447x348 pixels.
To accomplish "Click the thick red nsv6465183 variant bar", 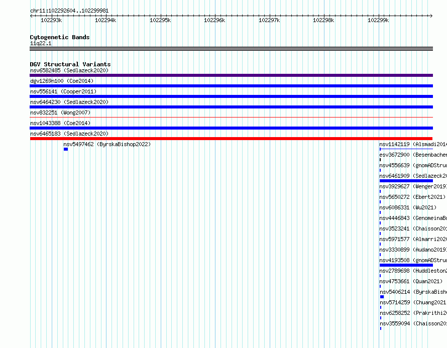I will point(231,139).
